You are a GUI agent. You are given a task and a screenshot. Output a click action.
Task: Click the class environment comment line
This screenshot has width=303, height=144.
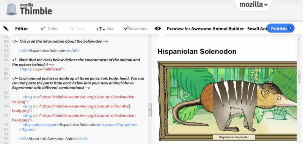76,62
